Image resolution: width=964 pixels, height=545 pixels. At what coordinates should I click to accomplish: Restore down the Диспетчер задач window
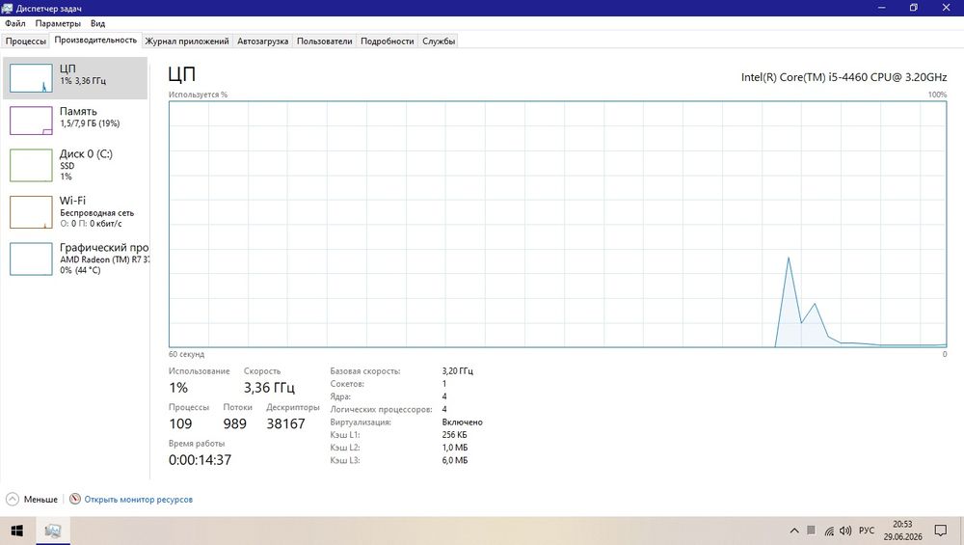(x=914, y=8)
